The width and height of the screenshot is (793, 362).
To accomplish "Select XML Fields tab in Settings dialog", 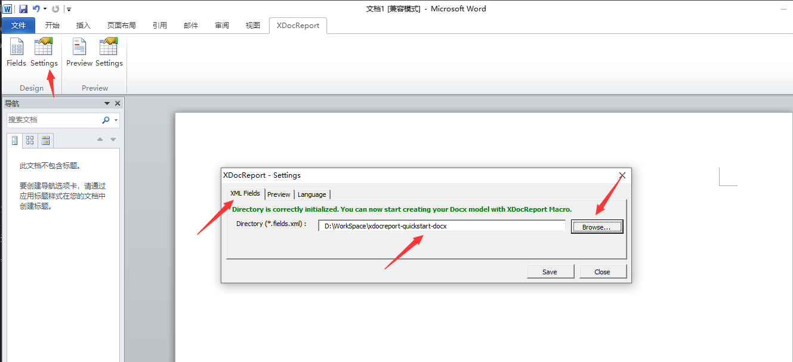I will coord(245,193).
